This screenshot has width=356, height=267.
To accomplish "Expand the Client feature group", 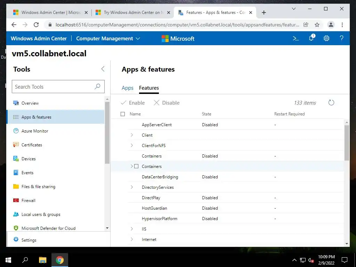I will click(132, 135).
